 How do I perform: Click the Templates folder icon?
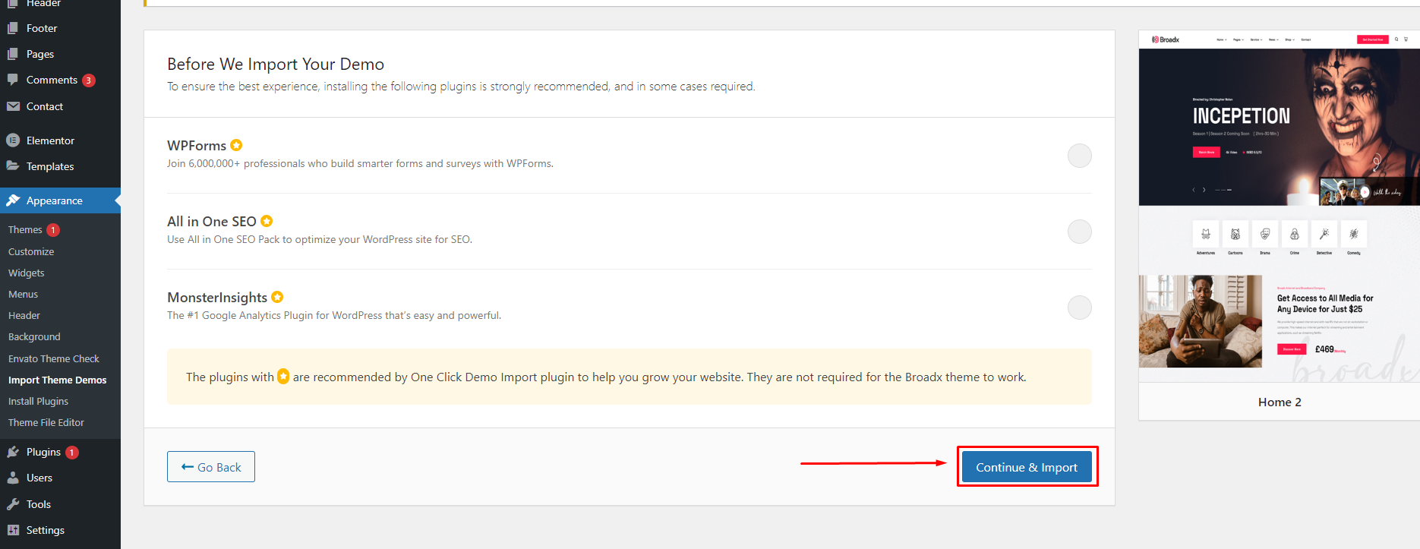pos(13,166)
